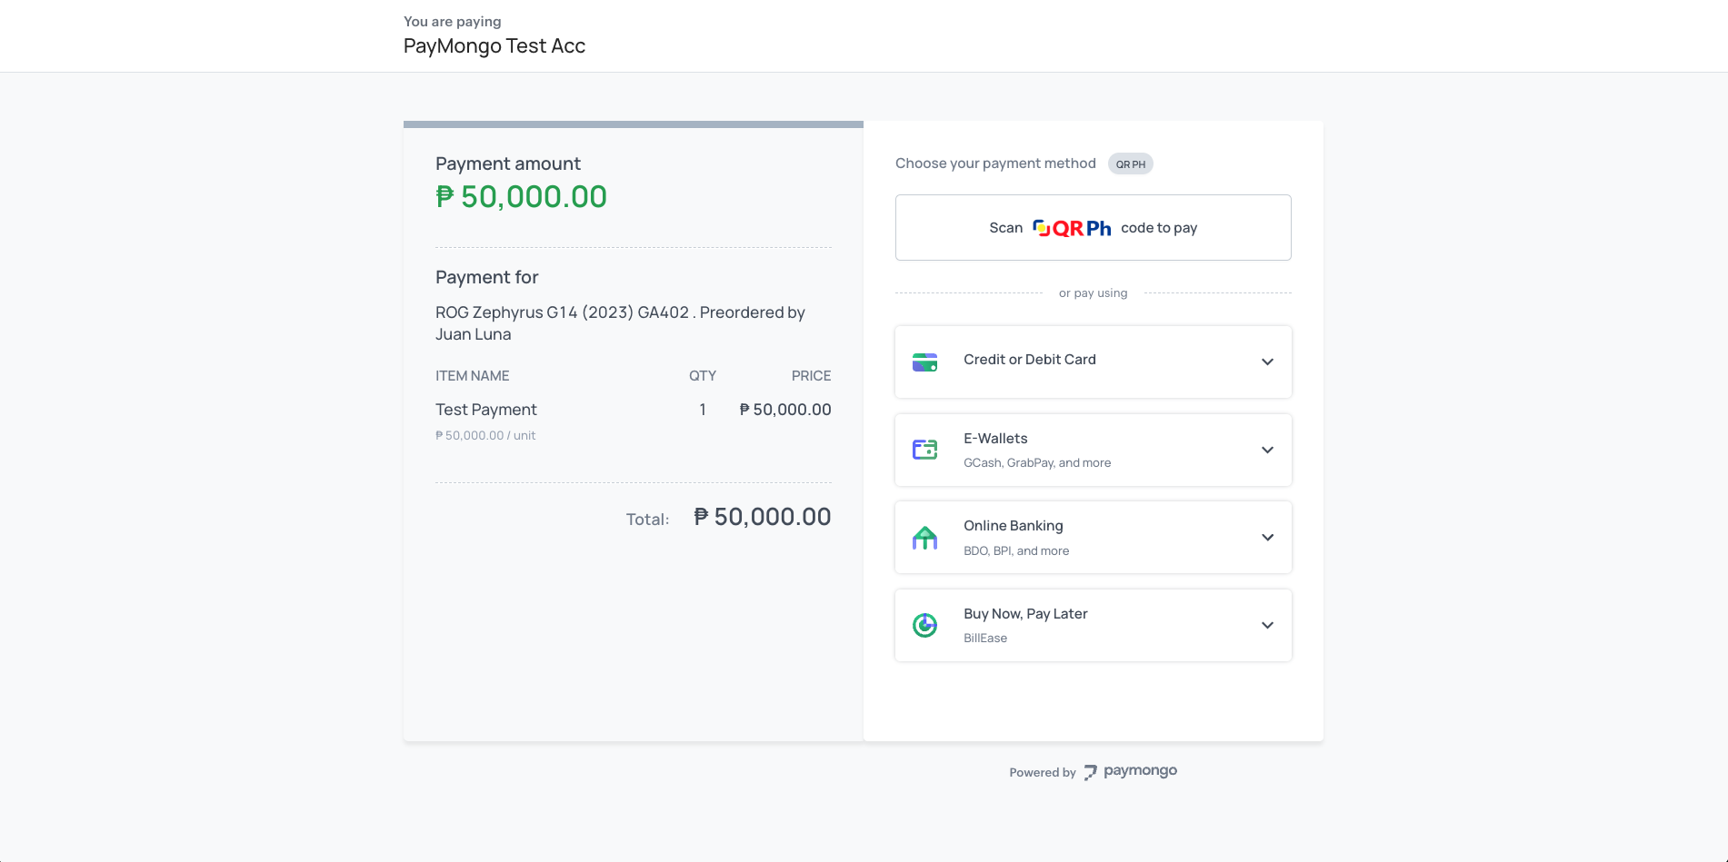The height and width of the screenshot is (862, 1728).
Task: Click the PayMongo Test Acc merchant name
Action: pyautogui.click(x=494, y=46)
